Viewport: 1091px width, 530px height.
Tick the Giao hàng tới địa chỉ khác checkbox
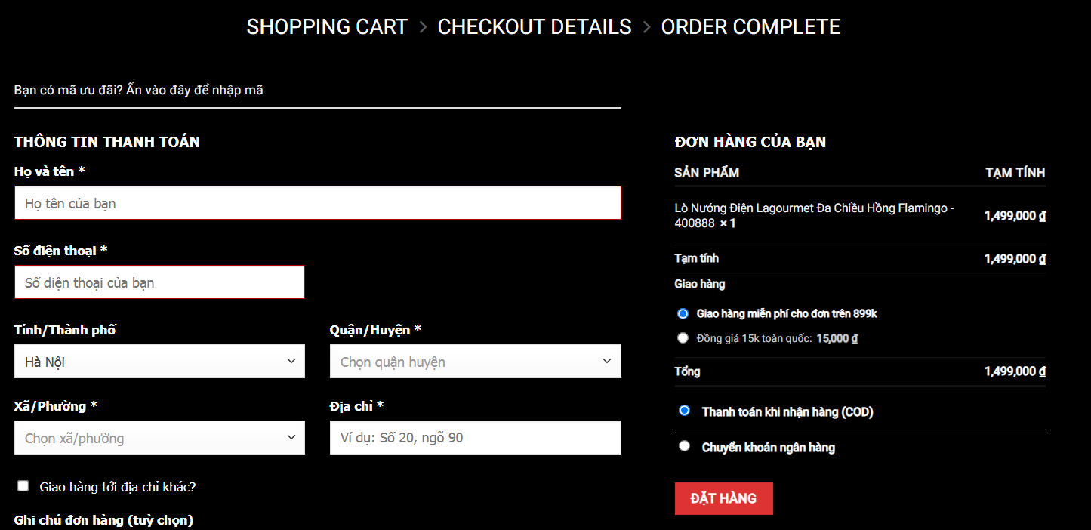[23, 486]
